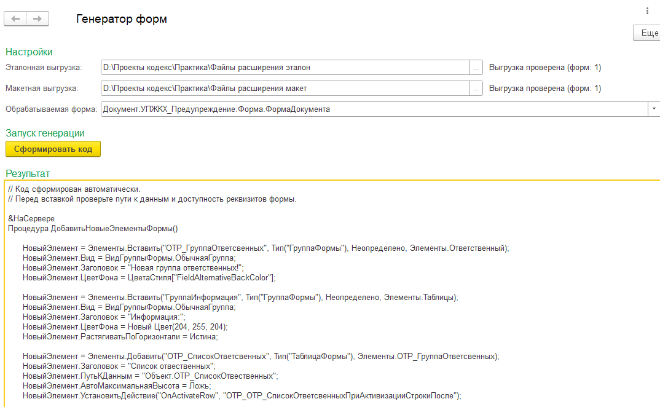Click the Запуск генерации section header
660x407 pixels.
(x=45, y=133)
